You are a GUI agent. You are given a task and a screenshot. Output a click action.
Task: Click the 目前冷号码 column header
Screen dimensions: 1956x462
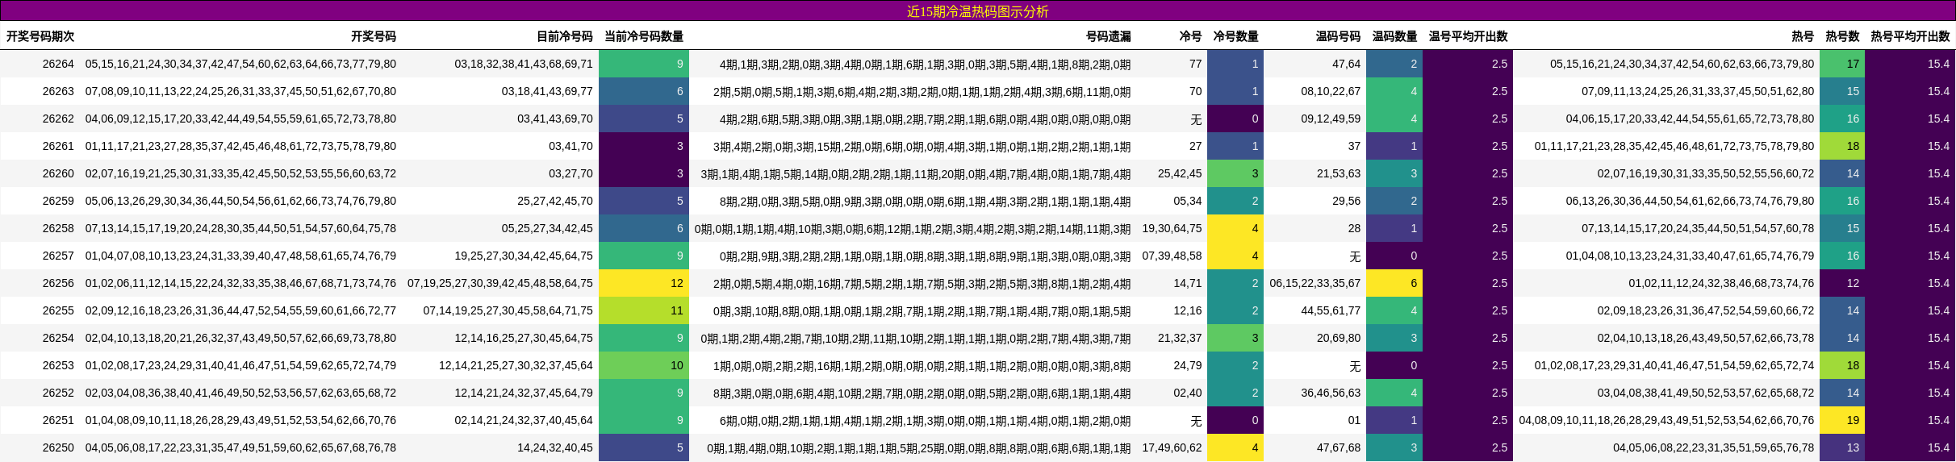[565, 36]
